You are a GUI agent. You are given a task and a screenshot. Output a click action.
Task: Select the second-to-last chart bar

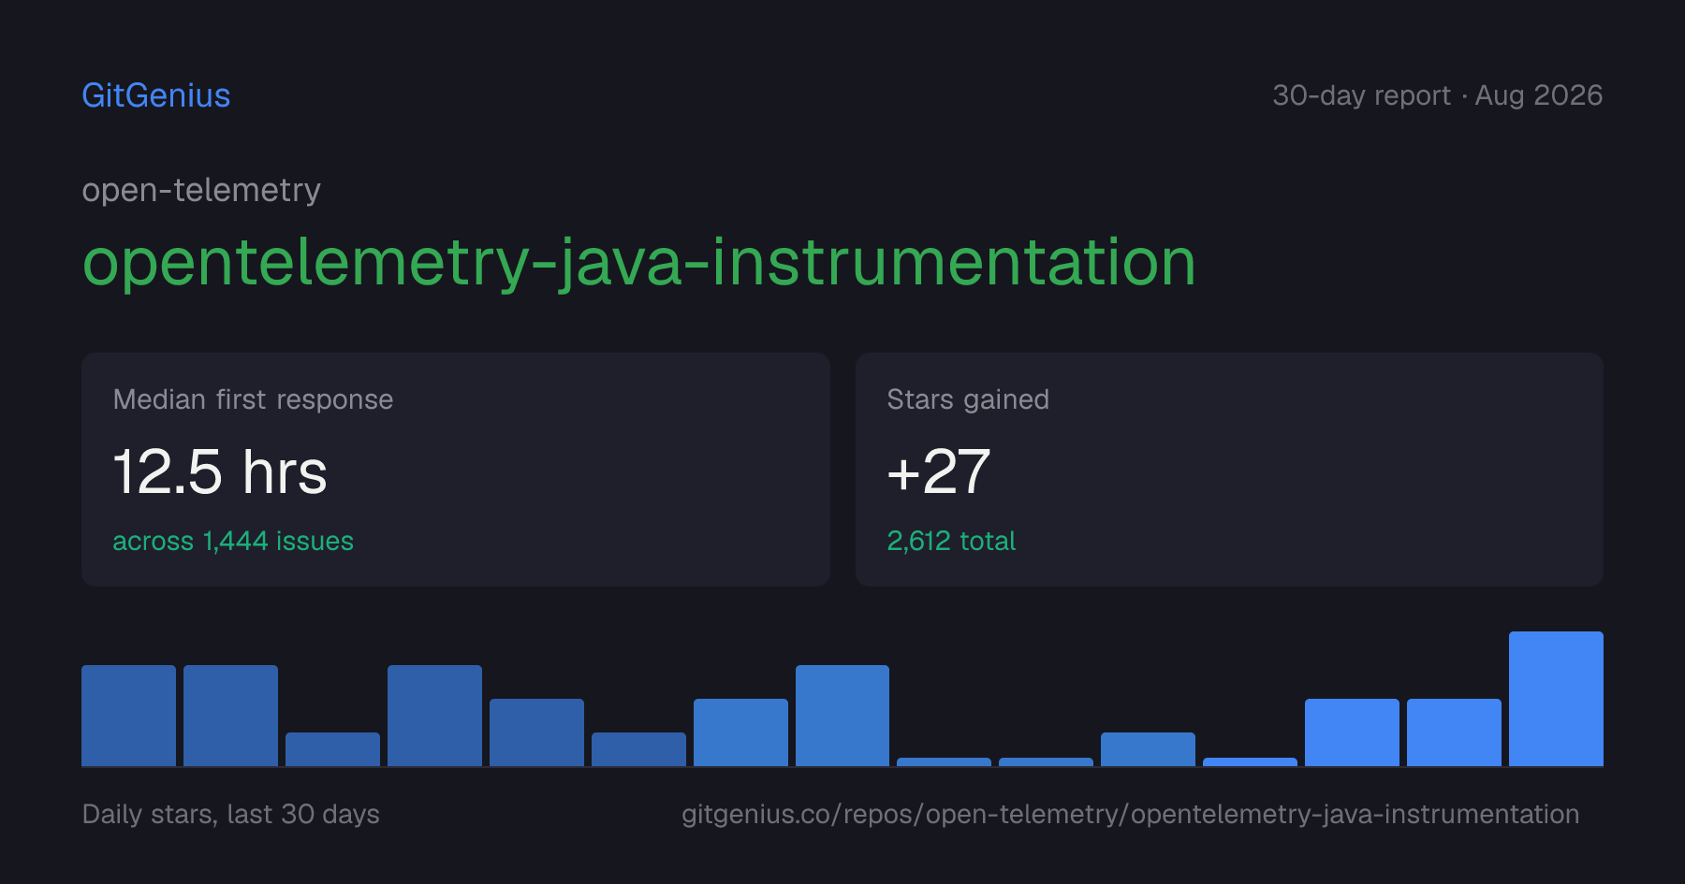click(1454, 732)
